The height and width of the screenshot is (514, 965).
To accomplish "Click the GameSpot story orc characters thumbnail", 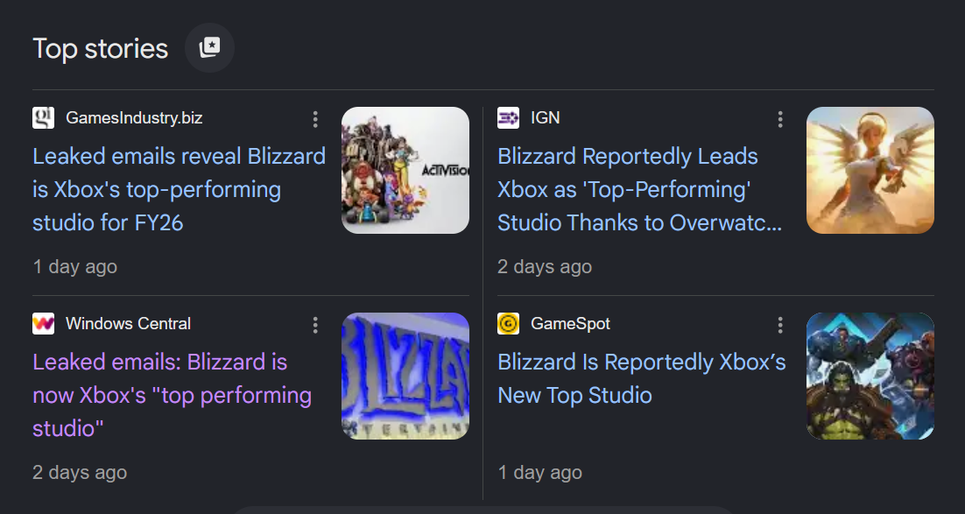I will [870, 376].
